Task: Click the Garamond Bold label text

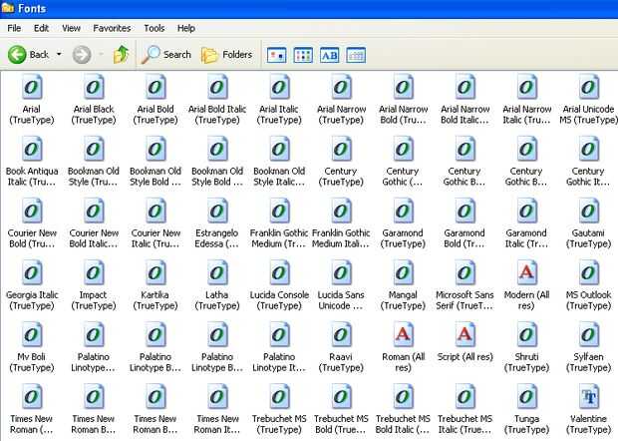Action: 464,238
